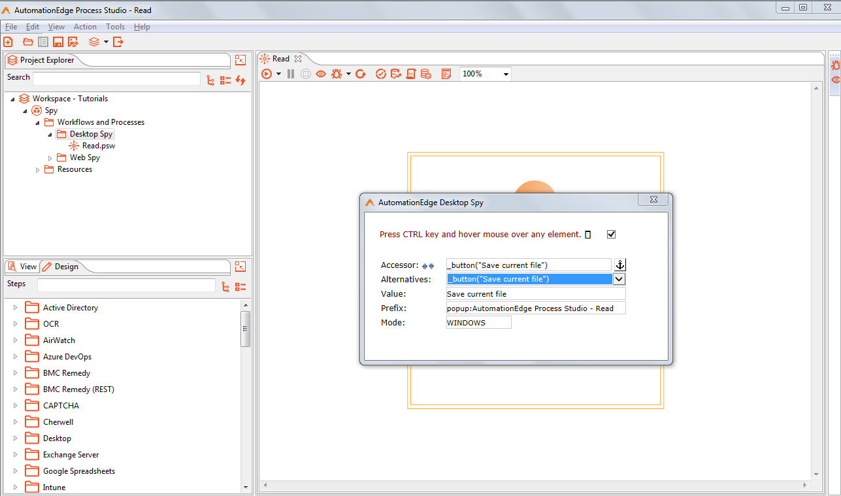The height and width of the screenshot is (496, 841).
Task: Click the Mode field showing WINDOWS
Action: click(479, 322)
